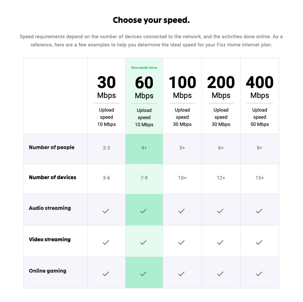
Task: Select the 30 Mbps plan header
Action: (107, 87)
